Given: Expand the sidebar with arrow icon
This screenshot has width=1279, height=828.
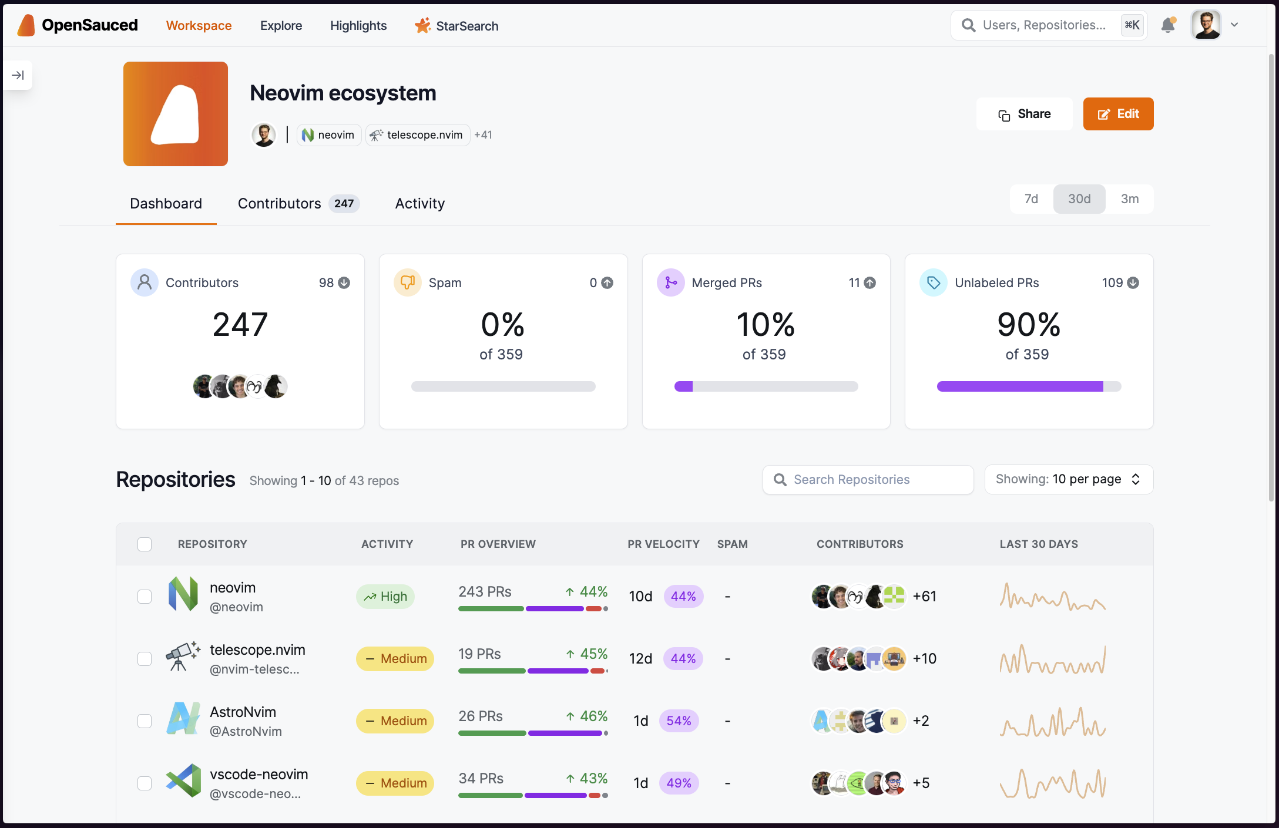Looking at the screenshot, I should [x=18, y=75].
